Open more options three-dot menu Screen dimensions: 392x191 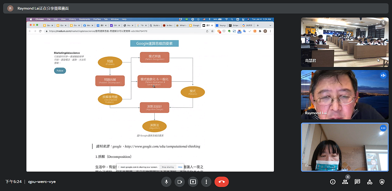coord(206,181)
